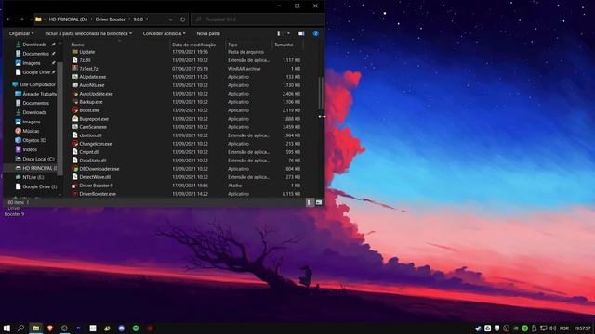This screenshot has width=595, height=334.
Task: Sort by Data de modificação column
Action: tap(194, 45)
